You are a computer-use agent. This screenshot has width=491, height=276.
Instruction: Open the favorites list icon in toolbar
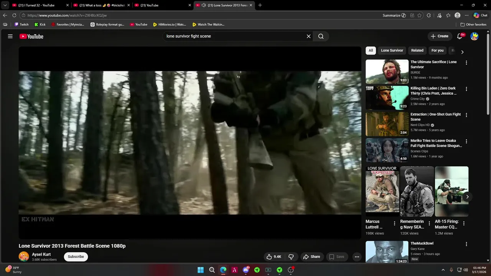point(448,15)
